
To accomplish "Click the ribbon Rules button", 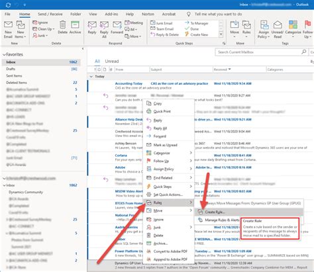I will click(246, 29).
